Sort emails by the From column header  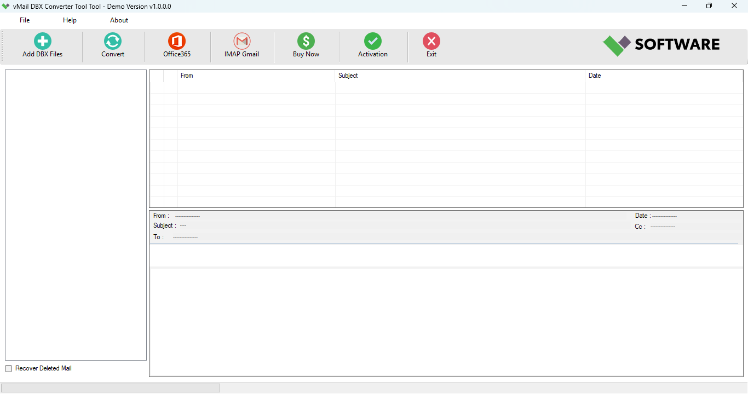click(187, 76)
